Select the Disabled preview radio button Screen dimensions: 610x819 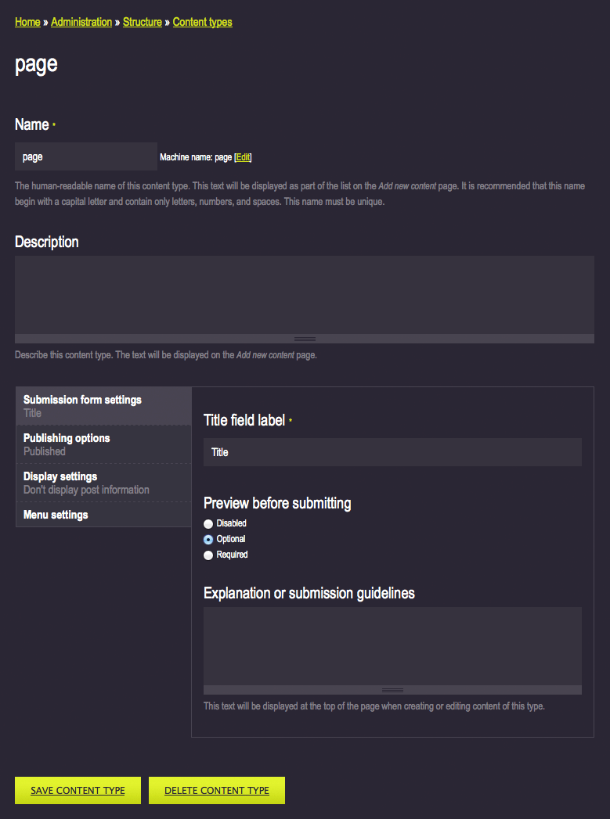208,524
